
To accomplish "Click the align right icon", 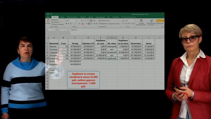I will 91,23.
